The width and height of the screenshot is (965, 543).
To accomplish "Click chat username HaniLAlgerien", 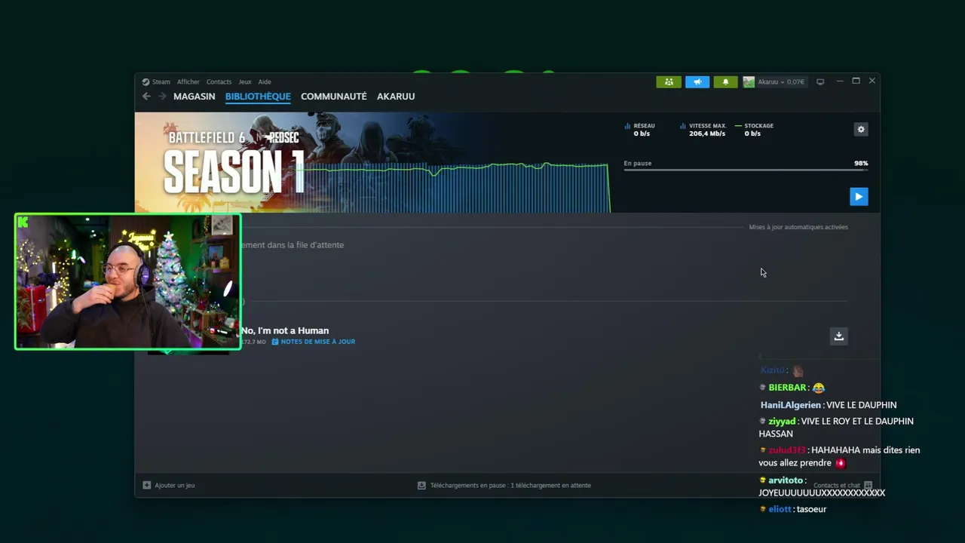I will (790, 405).
